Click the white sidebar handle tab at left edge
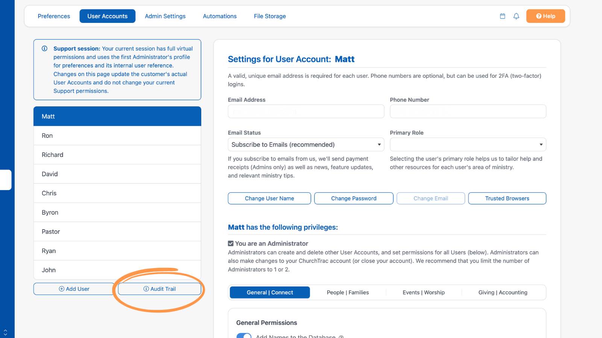Viewport: 602px width, 338px height. pos(6,180)
